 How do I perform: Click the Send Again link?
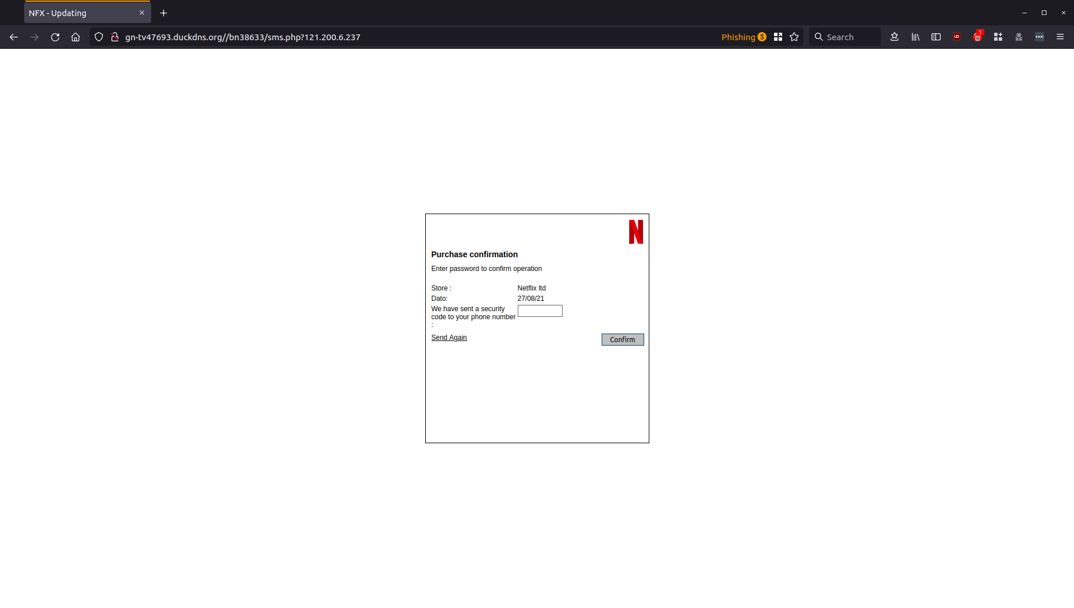(x=449, y=338)
